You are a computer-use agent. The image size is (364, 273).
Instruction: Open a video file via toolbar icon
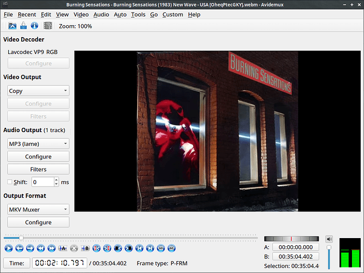(x=13, y=26)
